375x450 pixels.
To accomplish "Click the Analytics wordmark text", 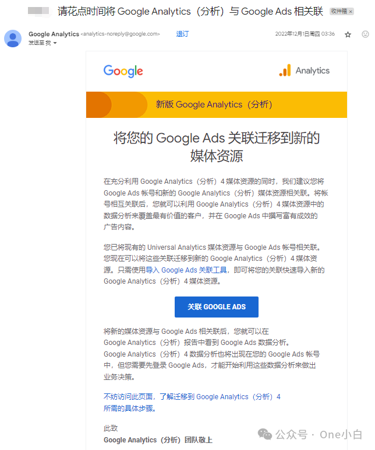I will pyautogui.click(x=312, y=71).
